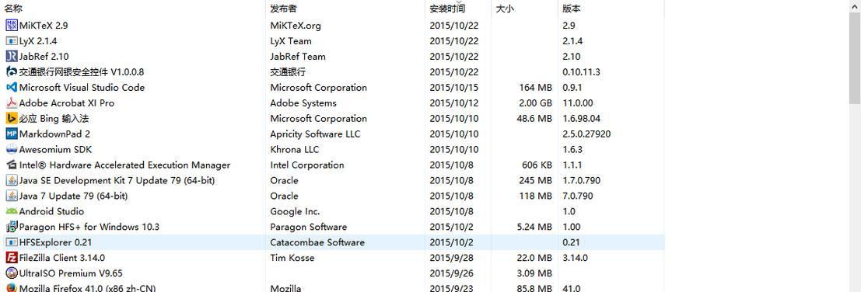Select the LyX 2.1.4 entry

click(334, 41)
